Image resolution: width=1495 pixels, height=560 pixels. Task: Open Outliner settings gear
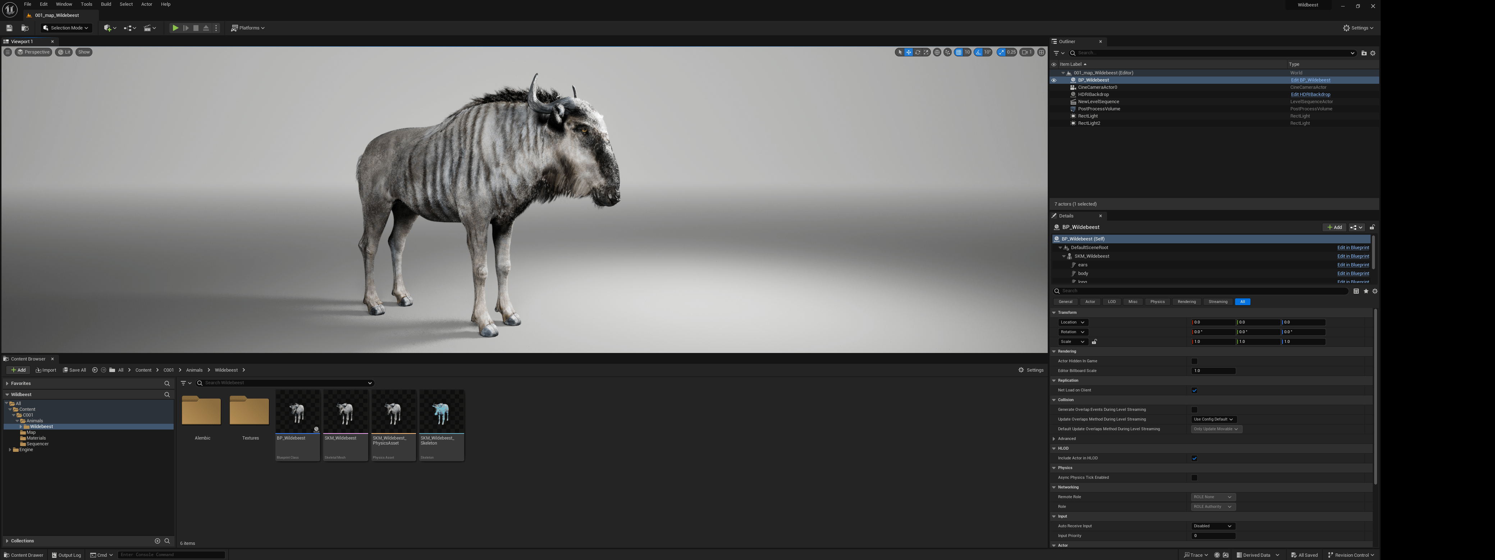coord(1372,53)
